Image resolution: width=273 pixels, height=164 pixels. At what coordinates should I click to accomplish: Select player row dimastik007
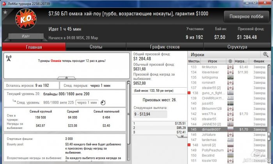click(227, 129)
